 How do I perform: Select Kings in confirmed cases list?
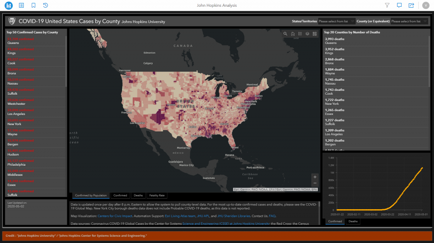point(36,51)
